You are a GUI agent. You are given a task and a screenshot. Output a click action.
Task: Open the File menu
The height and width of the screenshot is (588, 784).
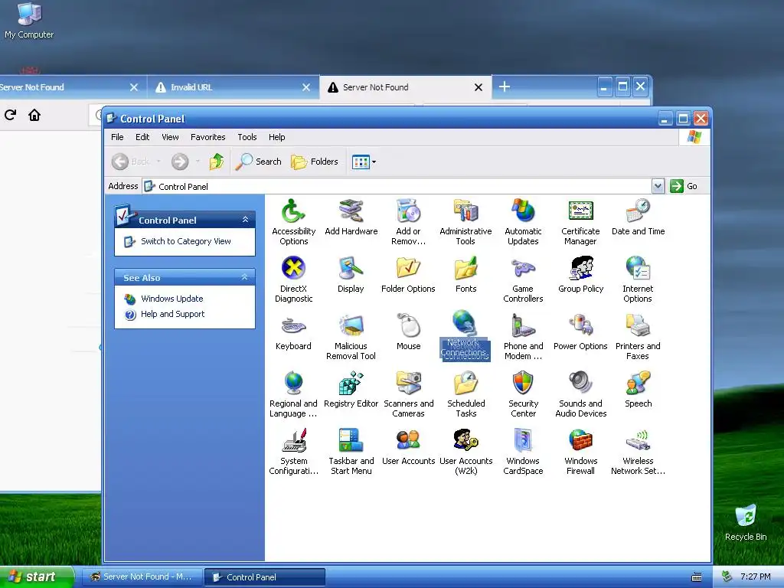[117, 137]
